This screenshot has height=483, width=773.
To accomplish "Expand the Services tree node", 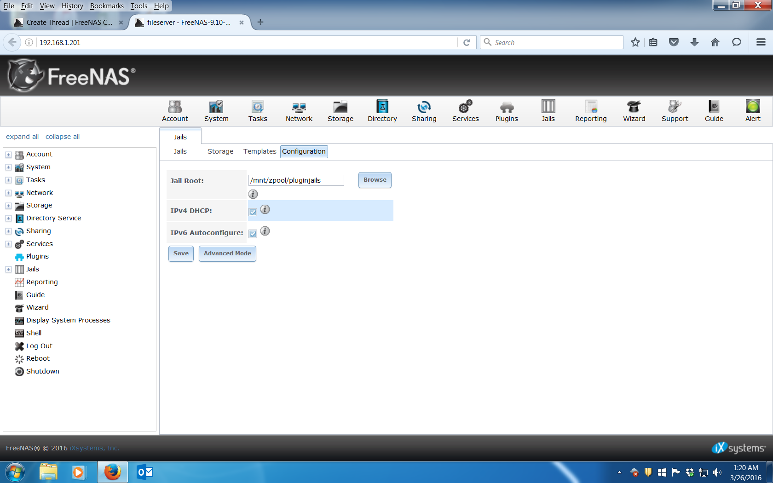I will (x=8, y=244).
